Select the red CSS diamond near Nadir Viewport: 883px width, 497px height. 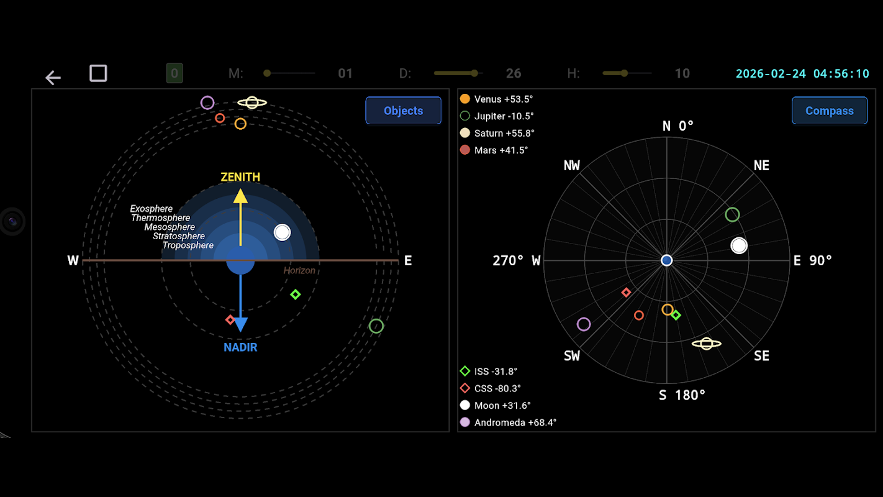230,320
